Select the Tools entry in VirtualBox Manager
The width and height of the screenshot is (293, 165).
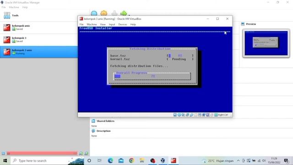coord(38,16)
